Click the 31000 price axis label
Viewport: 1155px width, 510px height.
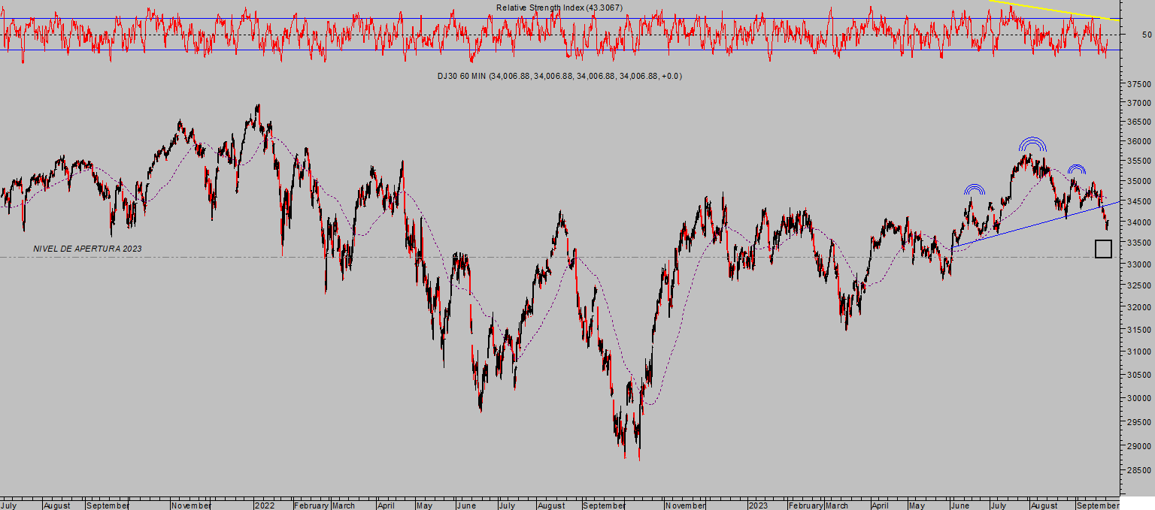pyautogui.click(x=1140, y=352)
